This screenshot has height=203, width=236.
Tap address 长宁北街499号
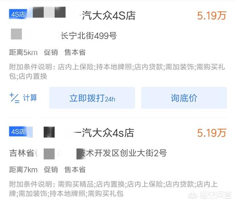(88, 36)
